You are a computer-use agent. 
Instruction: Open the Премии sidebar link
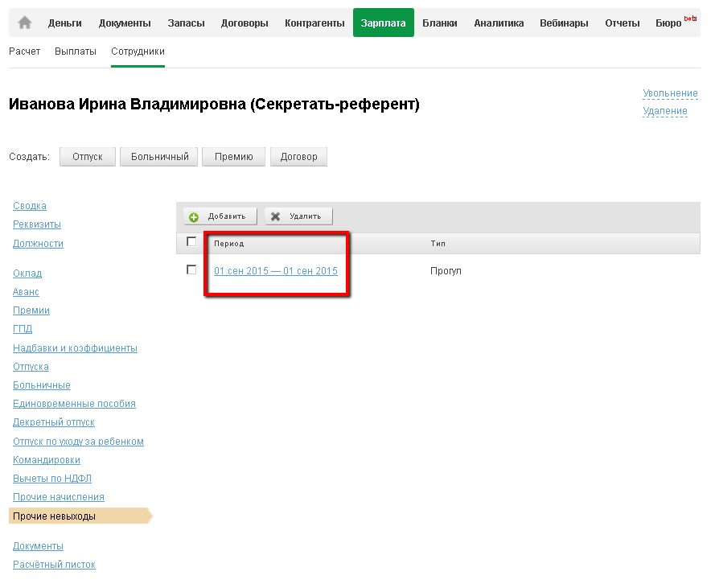tap(31, 311)
